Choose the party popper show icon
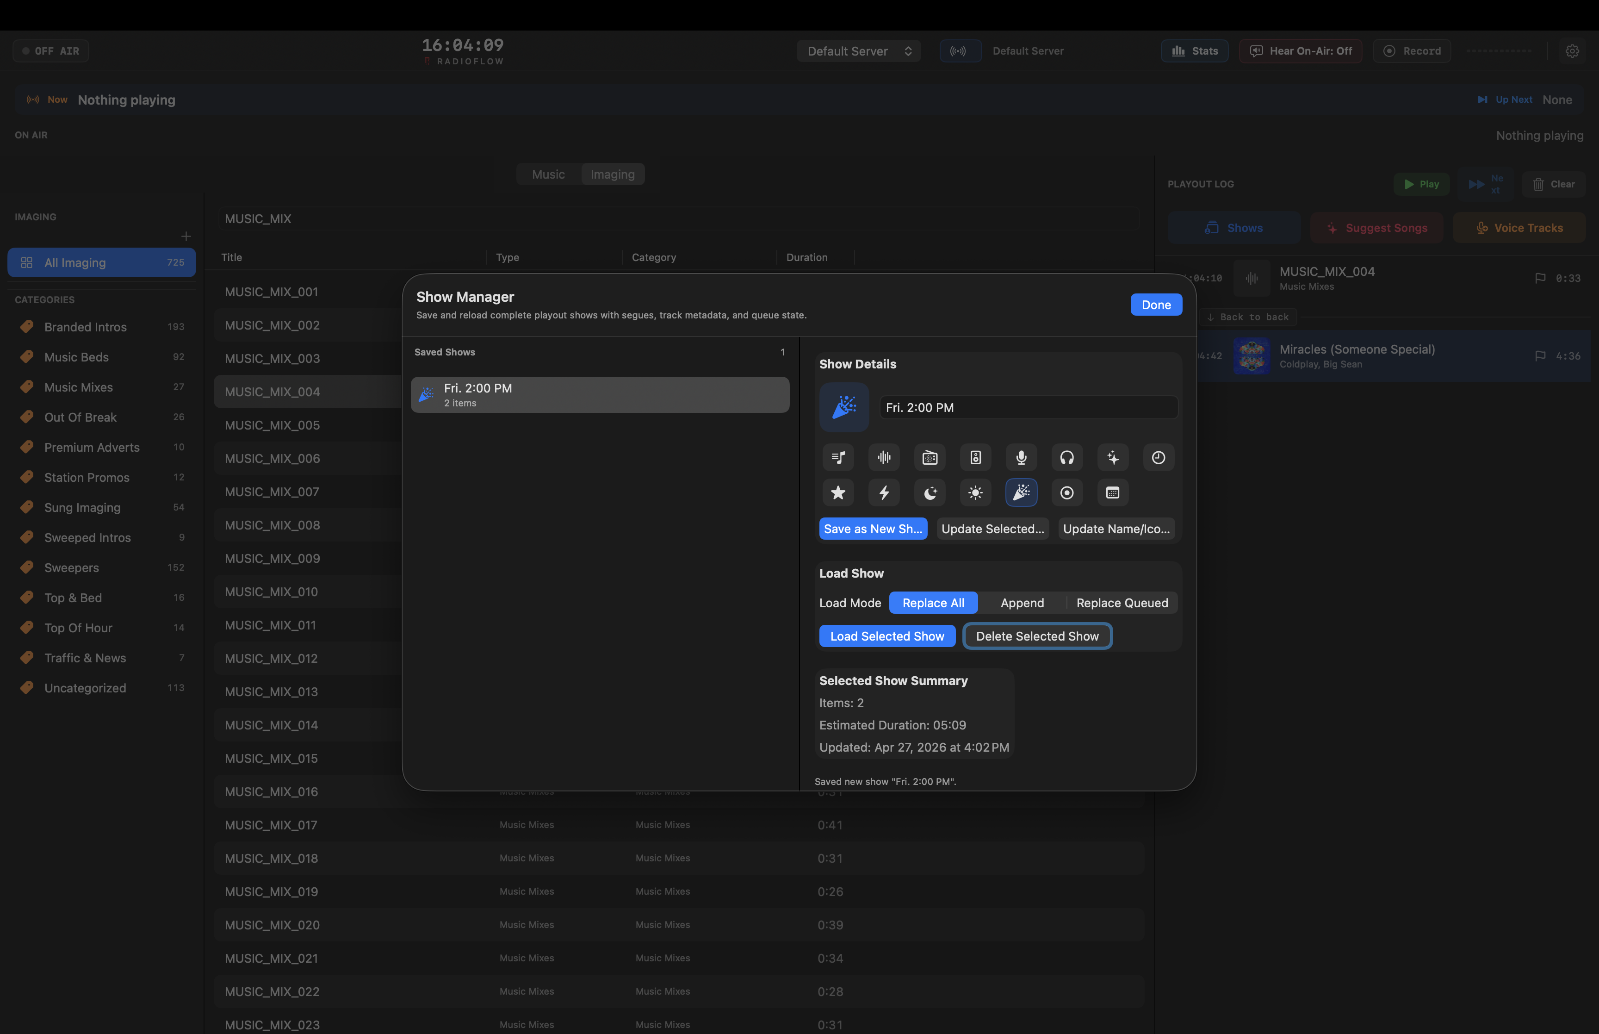Image resolution: width=1599 pixels, height=1034 pixels. click(x=1021, y=493)
